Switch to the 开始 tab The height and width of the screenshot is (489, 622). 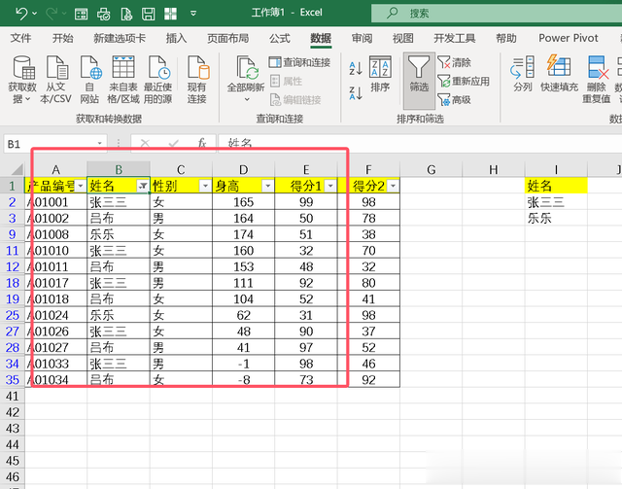tap(62, 38)
